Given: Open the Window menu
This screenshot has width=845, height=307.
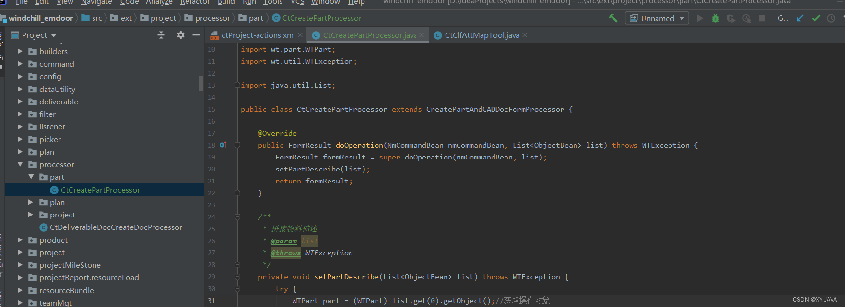Looking at the screenshot, I should [x=326, y=2].
